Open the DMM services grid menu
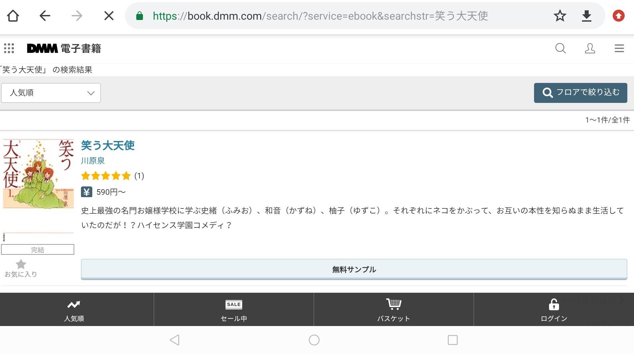This screenshot has height=354, width=634. (9, 48)
